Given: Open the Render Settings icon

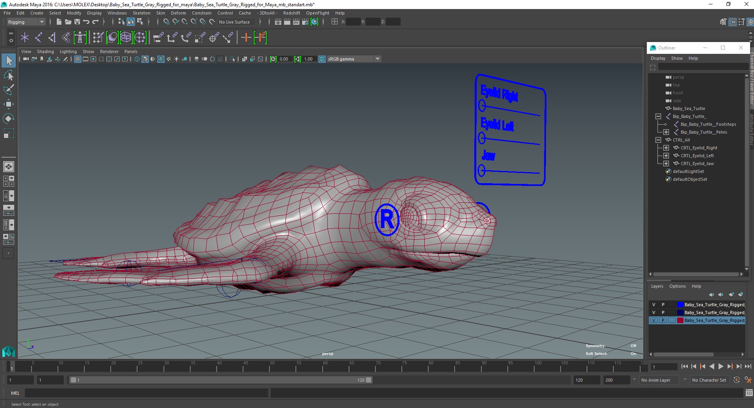Looking at the screenshot, I should pos(305,22).
